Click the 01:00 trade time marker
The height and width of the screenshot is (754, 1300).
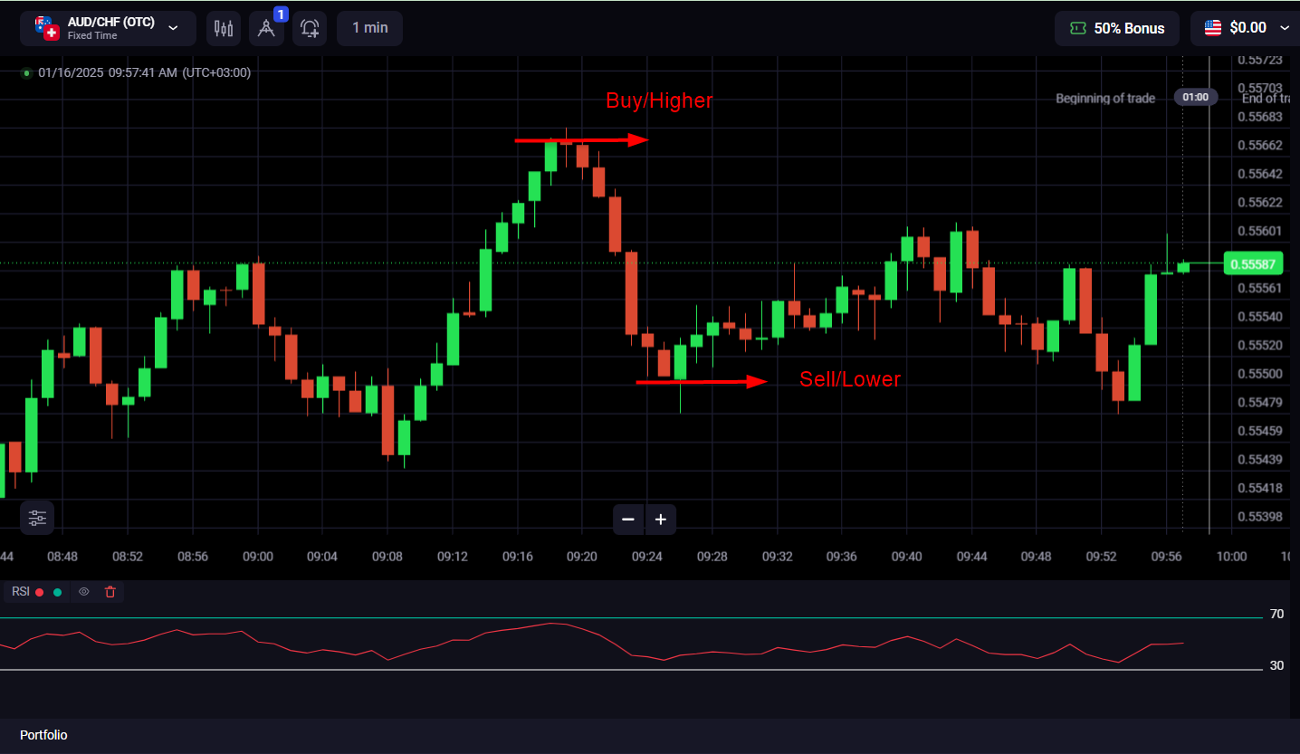pyautogui.click(x=1196, y=97)
